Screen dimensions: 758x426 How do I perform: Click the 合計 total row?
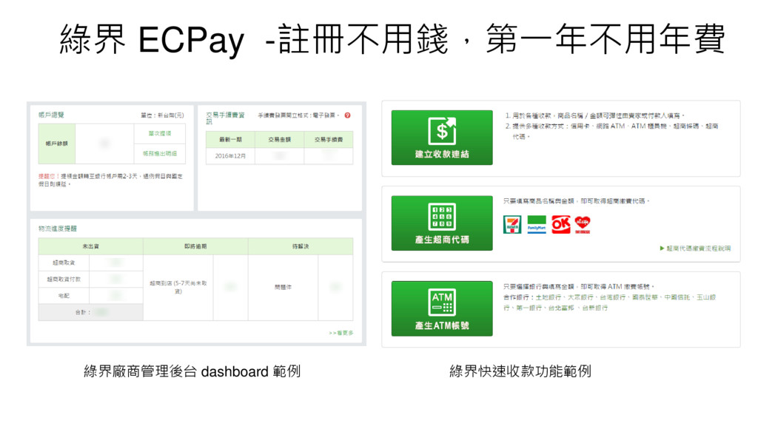click(x=90, y=313)
